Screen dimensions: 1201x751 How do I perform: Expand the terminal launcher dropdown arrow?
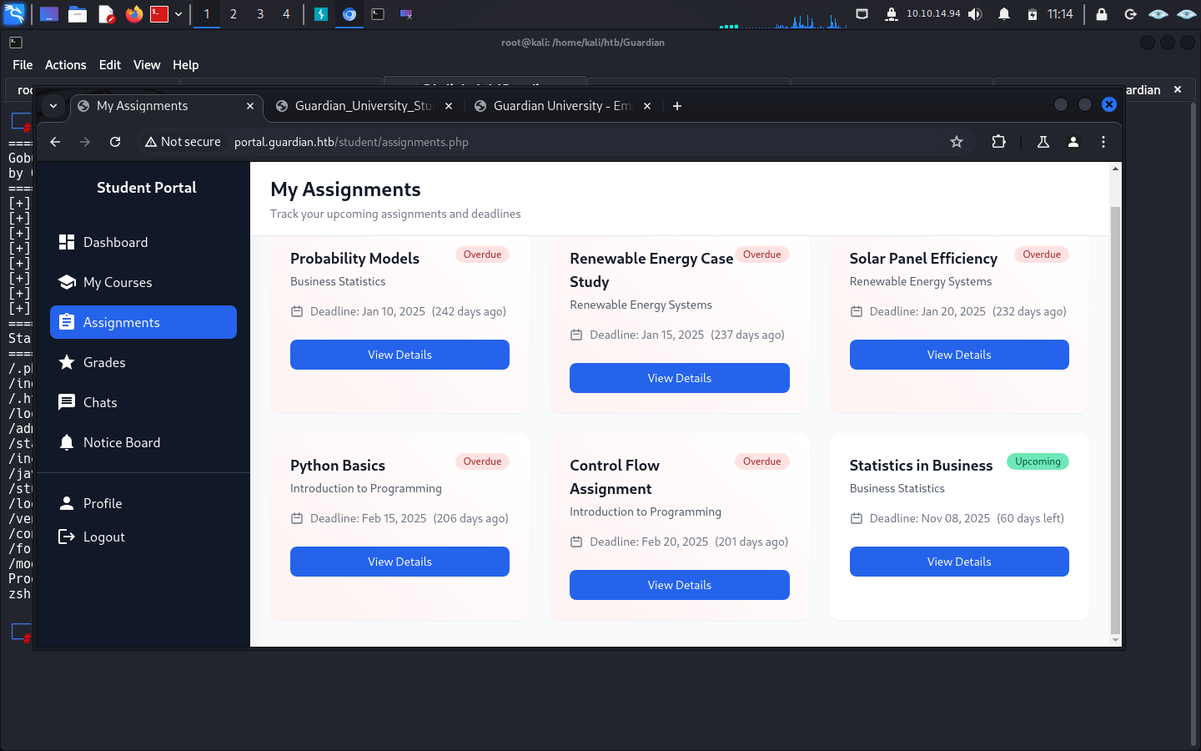178,14
